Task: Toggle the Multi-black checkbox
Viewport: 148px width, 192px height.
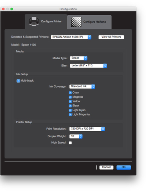Action: tap(18, 81)
